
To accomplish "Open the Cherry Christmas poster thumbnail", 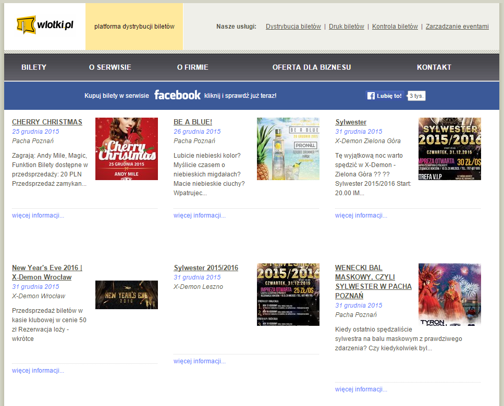I will 126,149.
